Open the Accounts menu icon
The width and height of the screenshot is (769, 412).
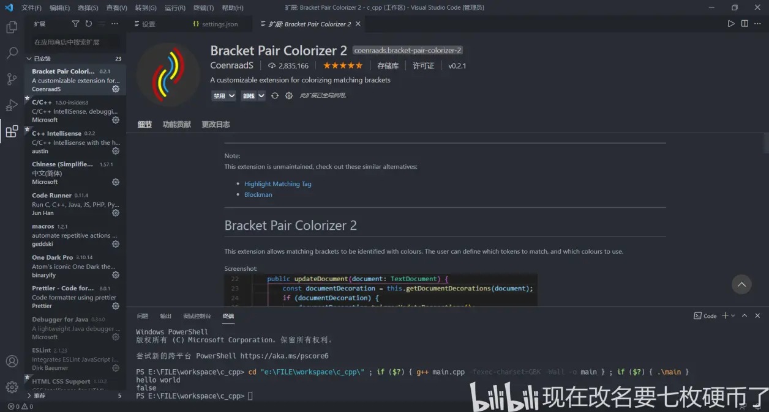(12, 361)
